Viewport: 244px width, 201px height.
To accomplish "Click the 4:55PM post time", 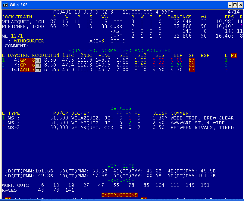I will [164, 12].
